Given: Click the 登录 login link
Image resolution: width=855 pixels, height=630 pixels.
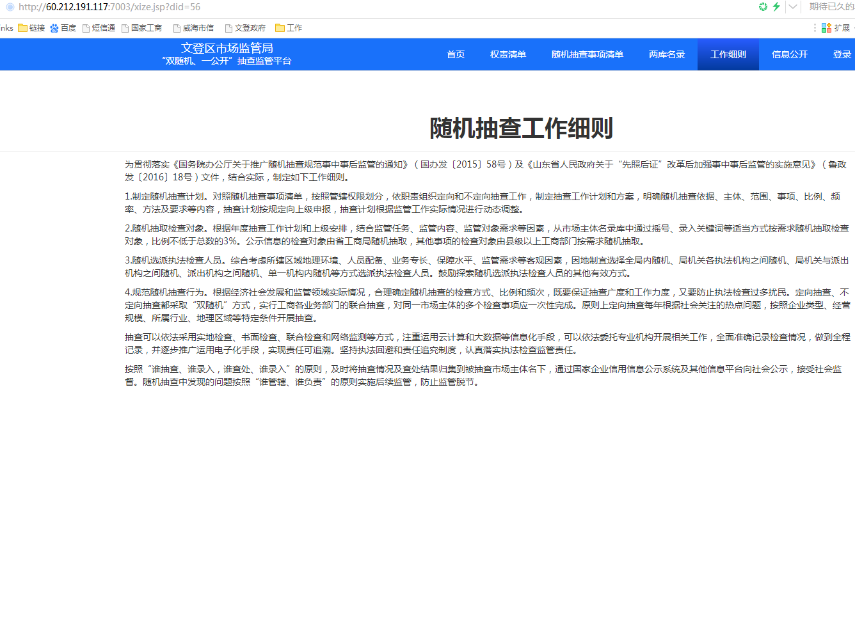Looking at the screenshot, I should click(x=842, y=54).
